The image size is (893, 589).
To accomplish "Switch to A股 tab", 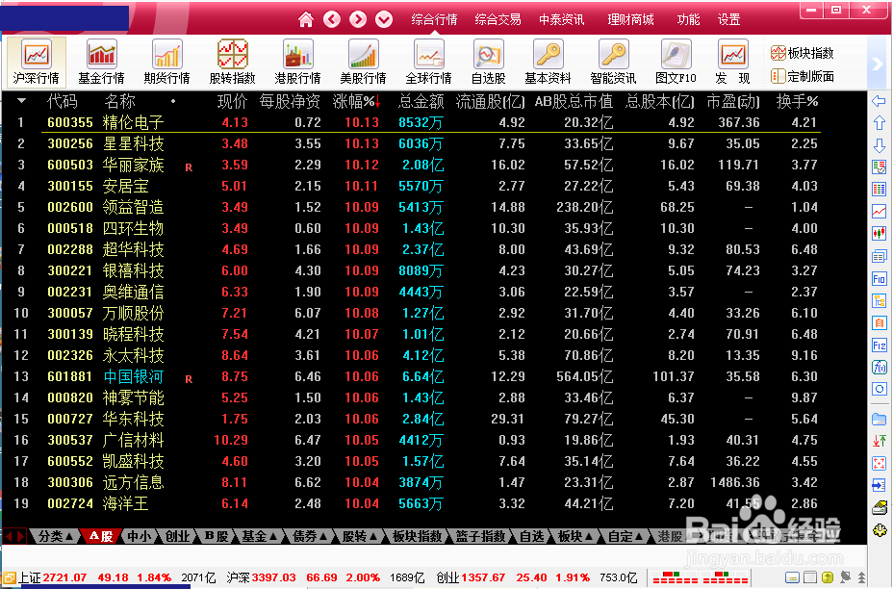I will tap(101, 536).
